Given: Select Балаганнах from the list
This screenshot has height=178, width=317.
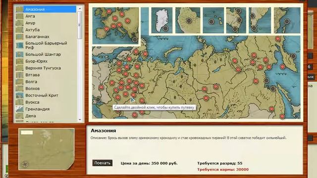Looking at the screenshot, I should tap(46, 37).
